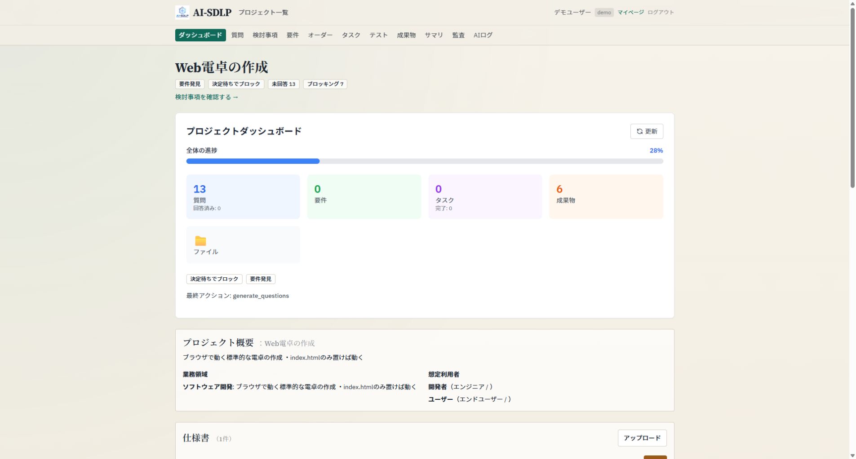
Task: Click the refresh icon in 更新 button
Action: point(639,131)
